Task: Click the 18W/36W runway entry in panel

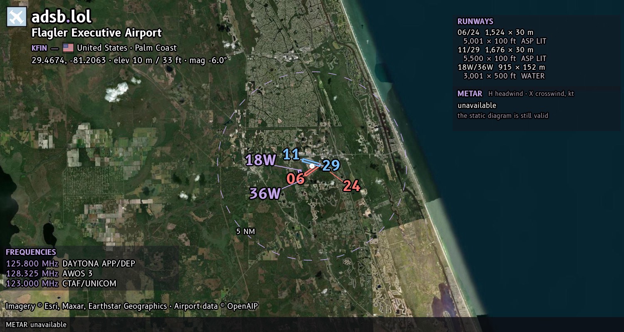Action: pyautogui.click(x=501, y=67)
